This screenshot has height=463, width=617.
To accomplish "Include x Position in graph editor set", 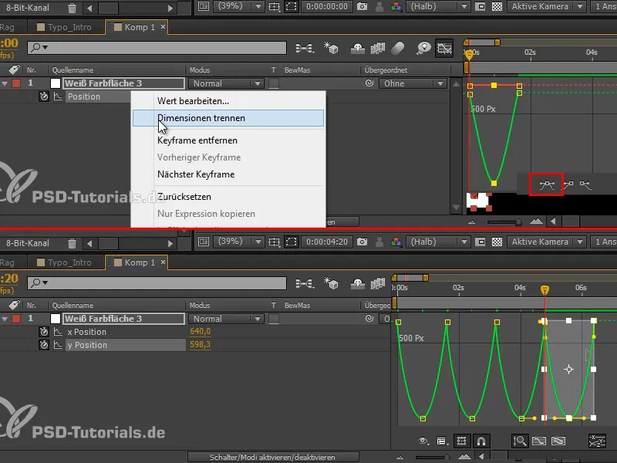I will tap(58, 332).
